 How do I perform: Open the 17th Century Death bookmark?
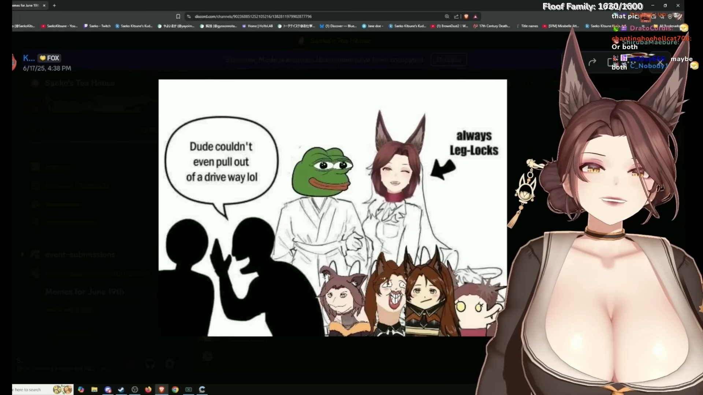pyautogui.click(x=491, y=26)
